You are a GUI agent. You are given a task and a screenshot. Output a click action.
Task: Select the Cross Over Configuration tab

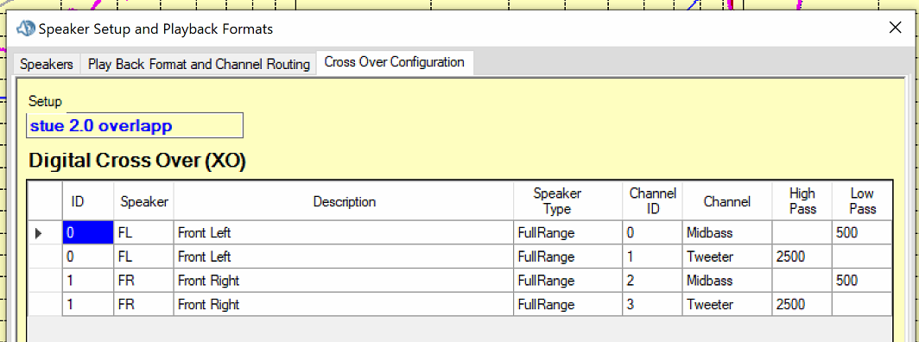coord(395,62)
